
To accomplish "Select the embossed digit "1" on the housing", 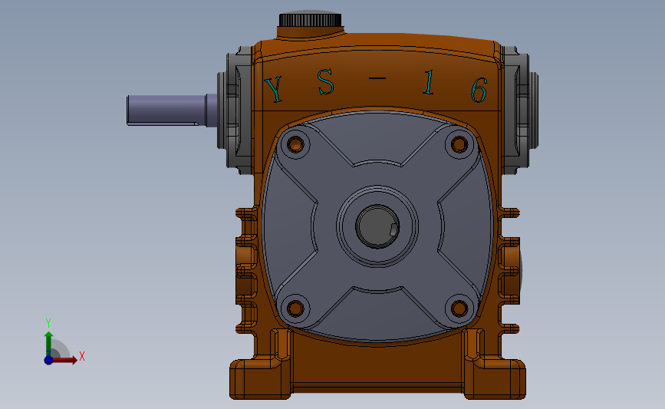I will pyautogui.click(x=429, y=82).
